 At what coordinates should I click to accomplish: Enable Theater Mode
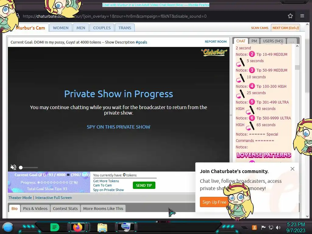[x=20, y=197]
